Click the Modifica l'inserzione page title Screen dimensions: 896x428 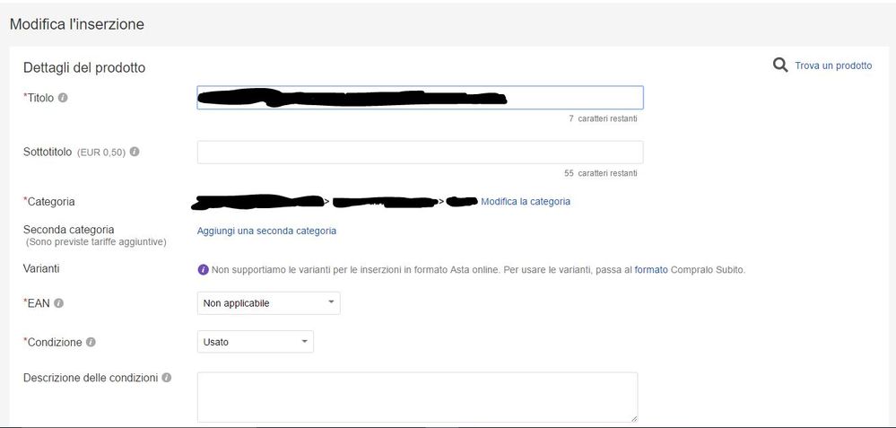click(x=76, y=24)
